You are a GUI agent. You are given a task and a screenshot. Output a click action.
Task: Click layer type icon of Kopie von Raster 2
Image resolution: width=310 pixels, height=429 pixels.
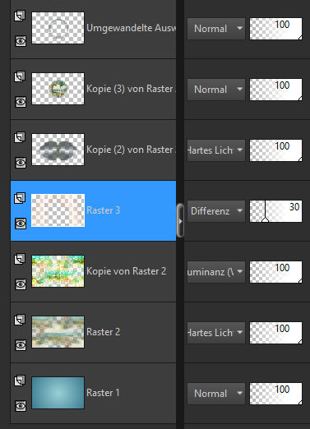20,259
